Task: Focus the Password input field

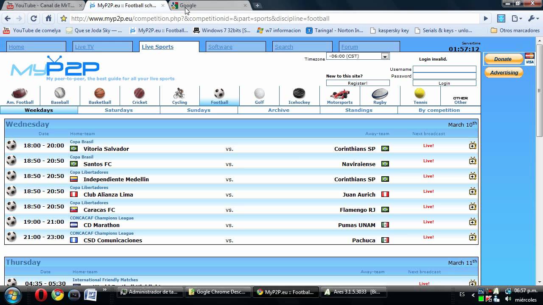Action: [x=444, y=76]
